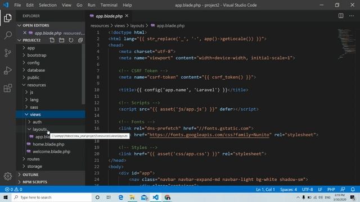Expand the sass folder

tap(51, 107)
